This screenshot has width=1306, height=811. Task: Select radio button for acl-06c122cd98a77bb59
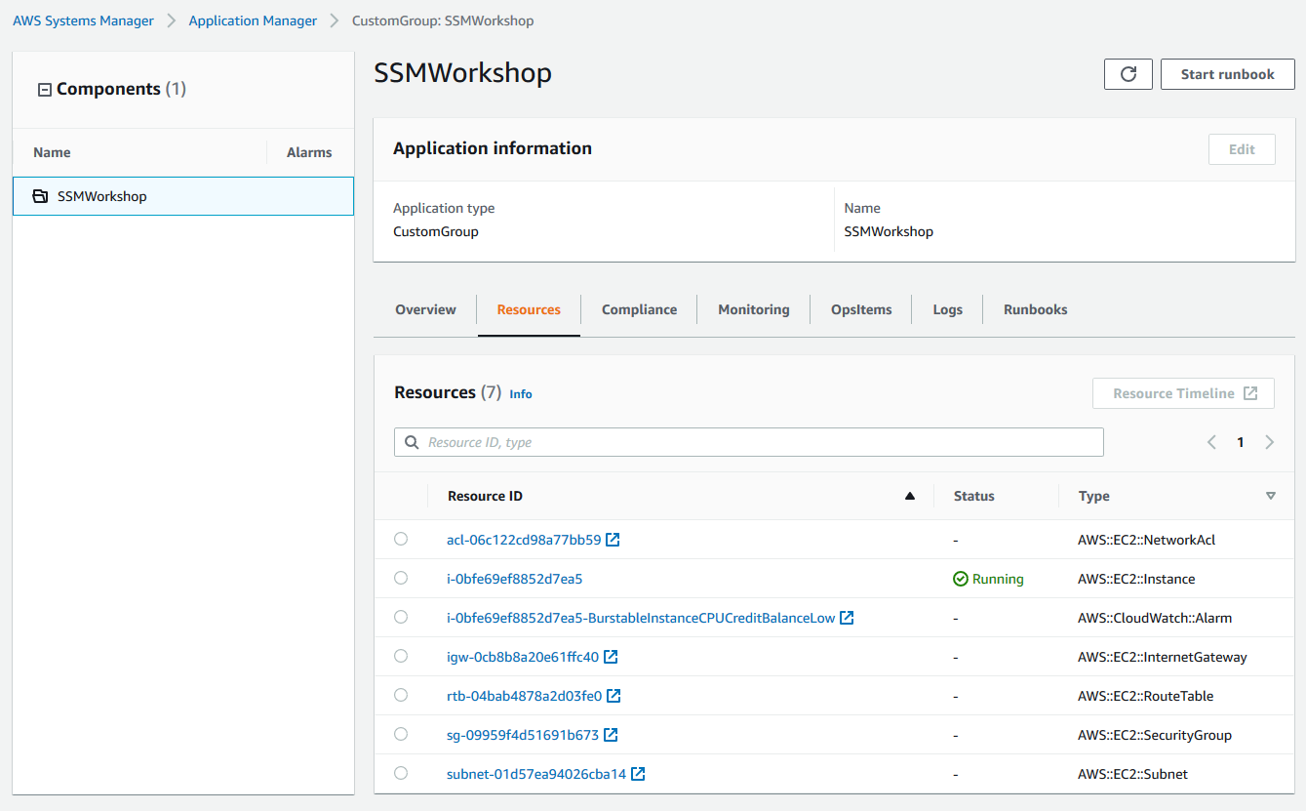pos(401,539)
